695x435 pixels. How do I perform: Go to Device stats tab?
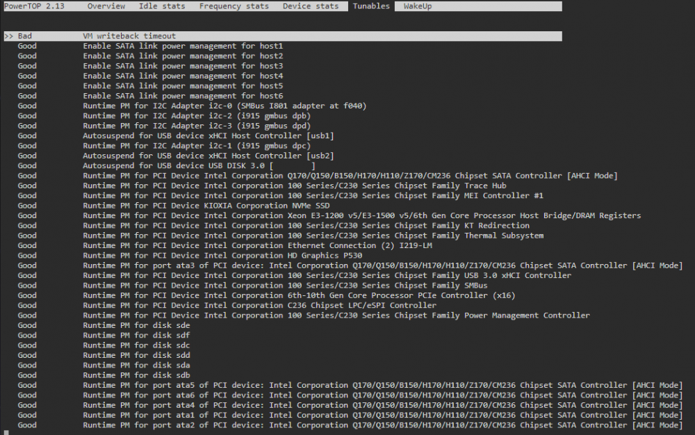pyautogui.click(x=310, y=6)
